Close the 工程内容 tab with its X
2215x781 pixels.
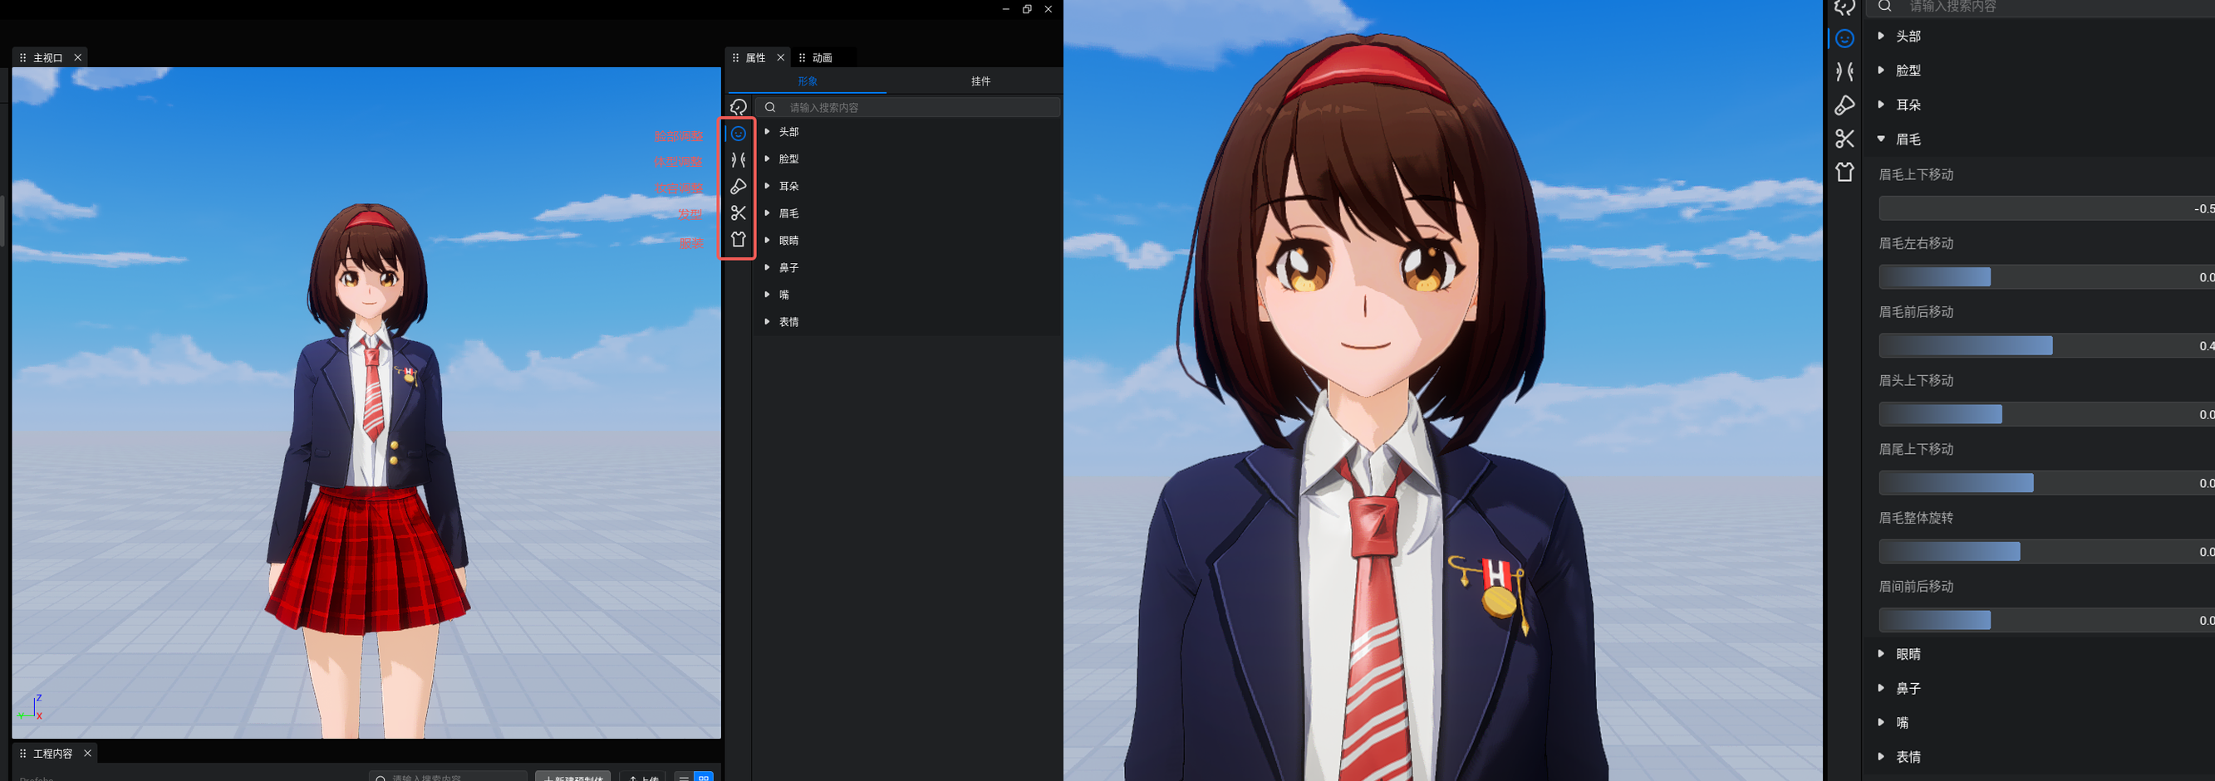tap(87, 754)
